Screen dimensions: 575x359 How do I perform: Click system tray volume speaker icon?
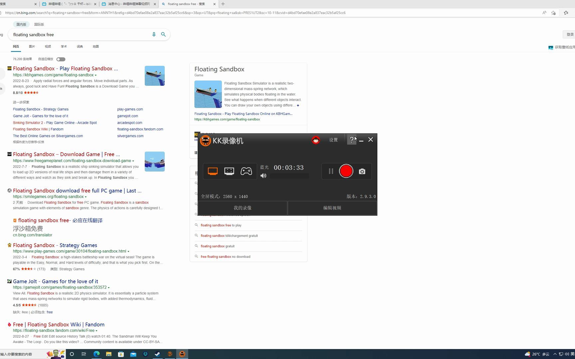567,354
